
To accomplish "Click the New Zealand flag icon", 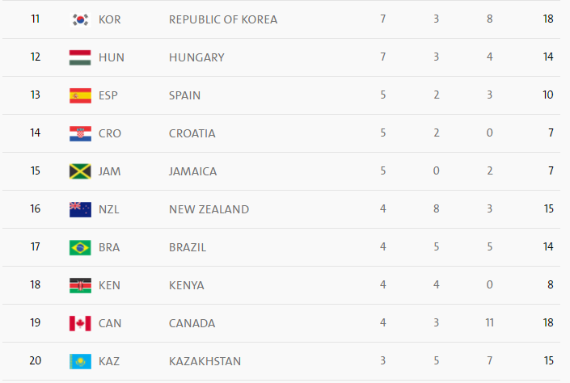I will pyautogui.click(x=80, y=209).
